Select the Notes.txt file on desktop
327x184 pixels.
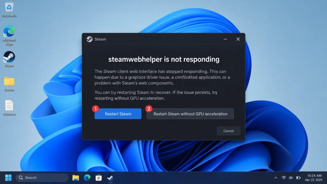coord(9,108)
